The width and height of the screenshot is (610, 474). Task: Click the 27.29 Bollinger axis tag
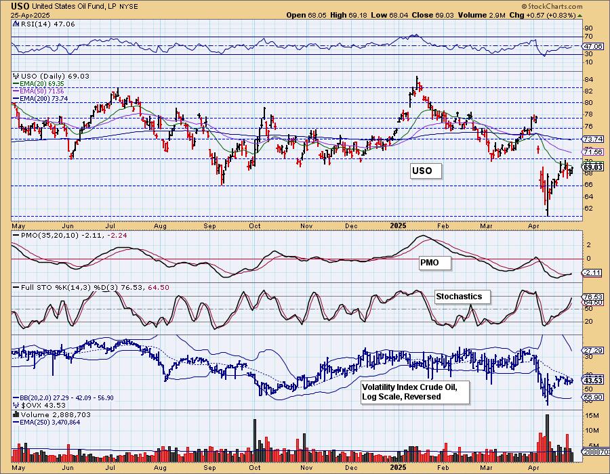point(593,351)
